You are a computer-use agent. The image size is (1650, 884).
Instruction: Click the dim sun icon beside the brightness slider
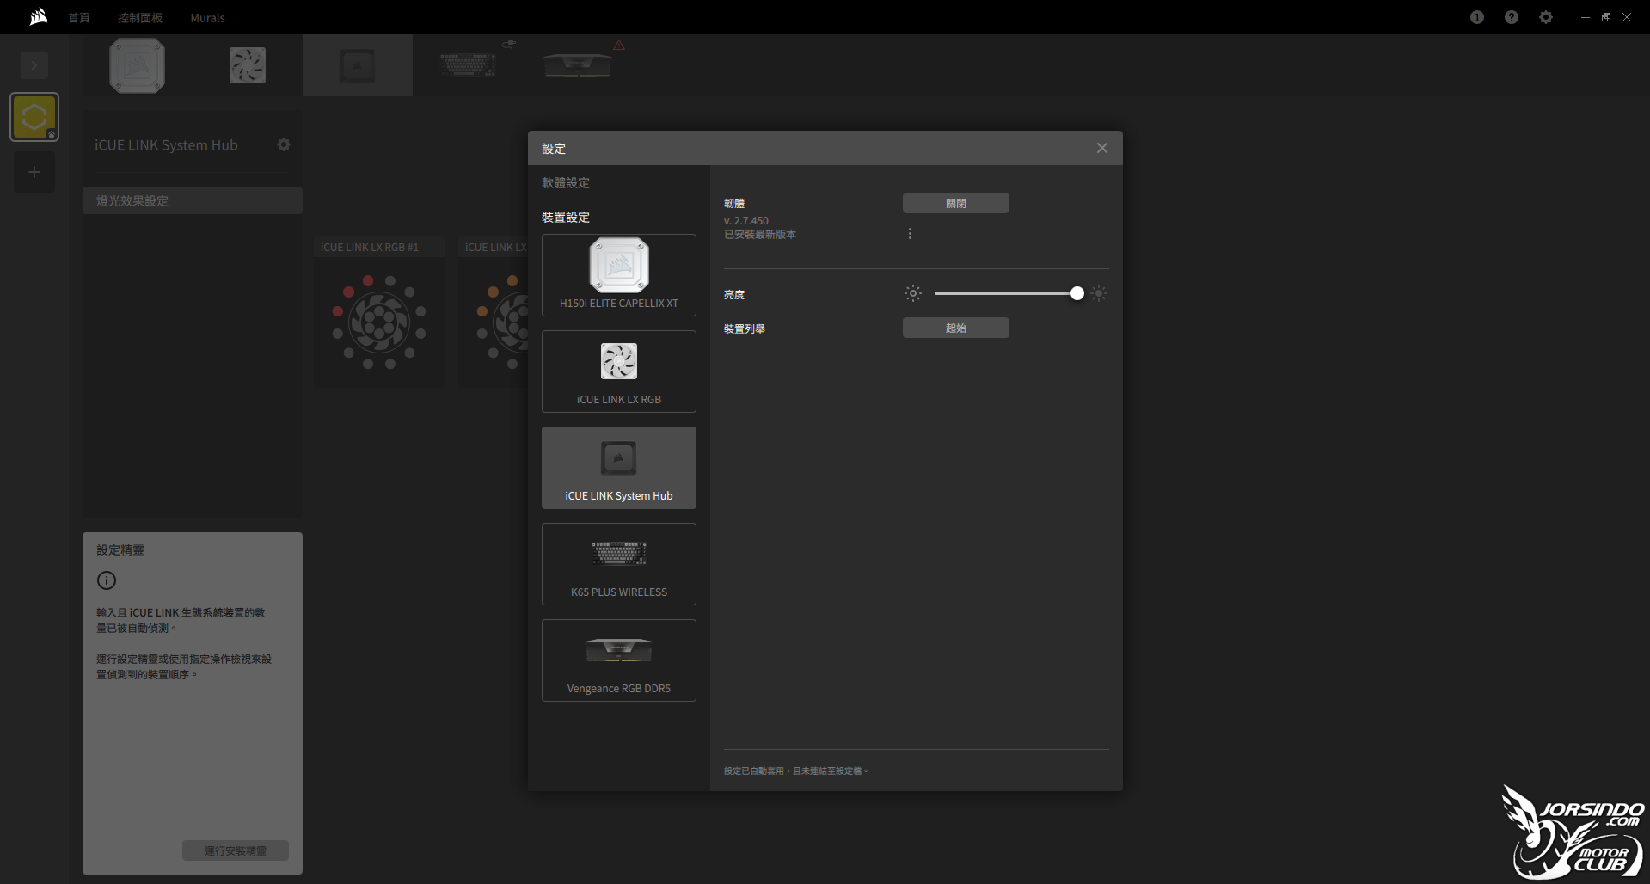point(913,293)
